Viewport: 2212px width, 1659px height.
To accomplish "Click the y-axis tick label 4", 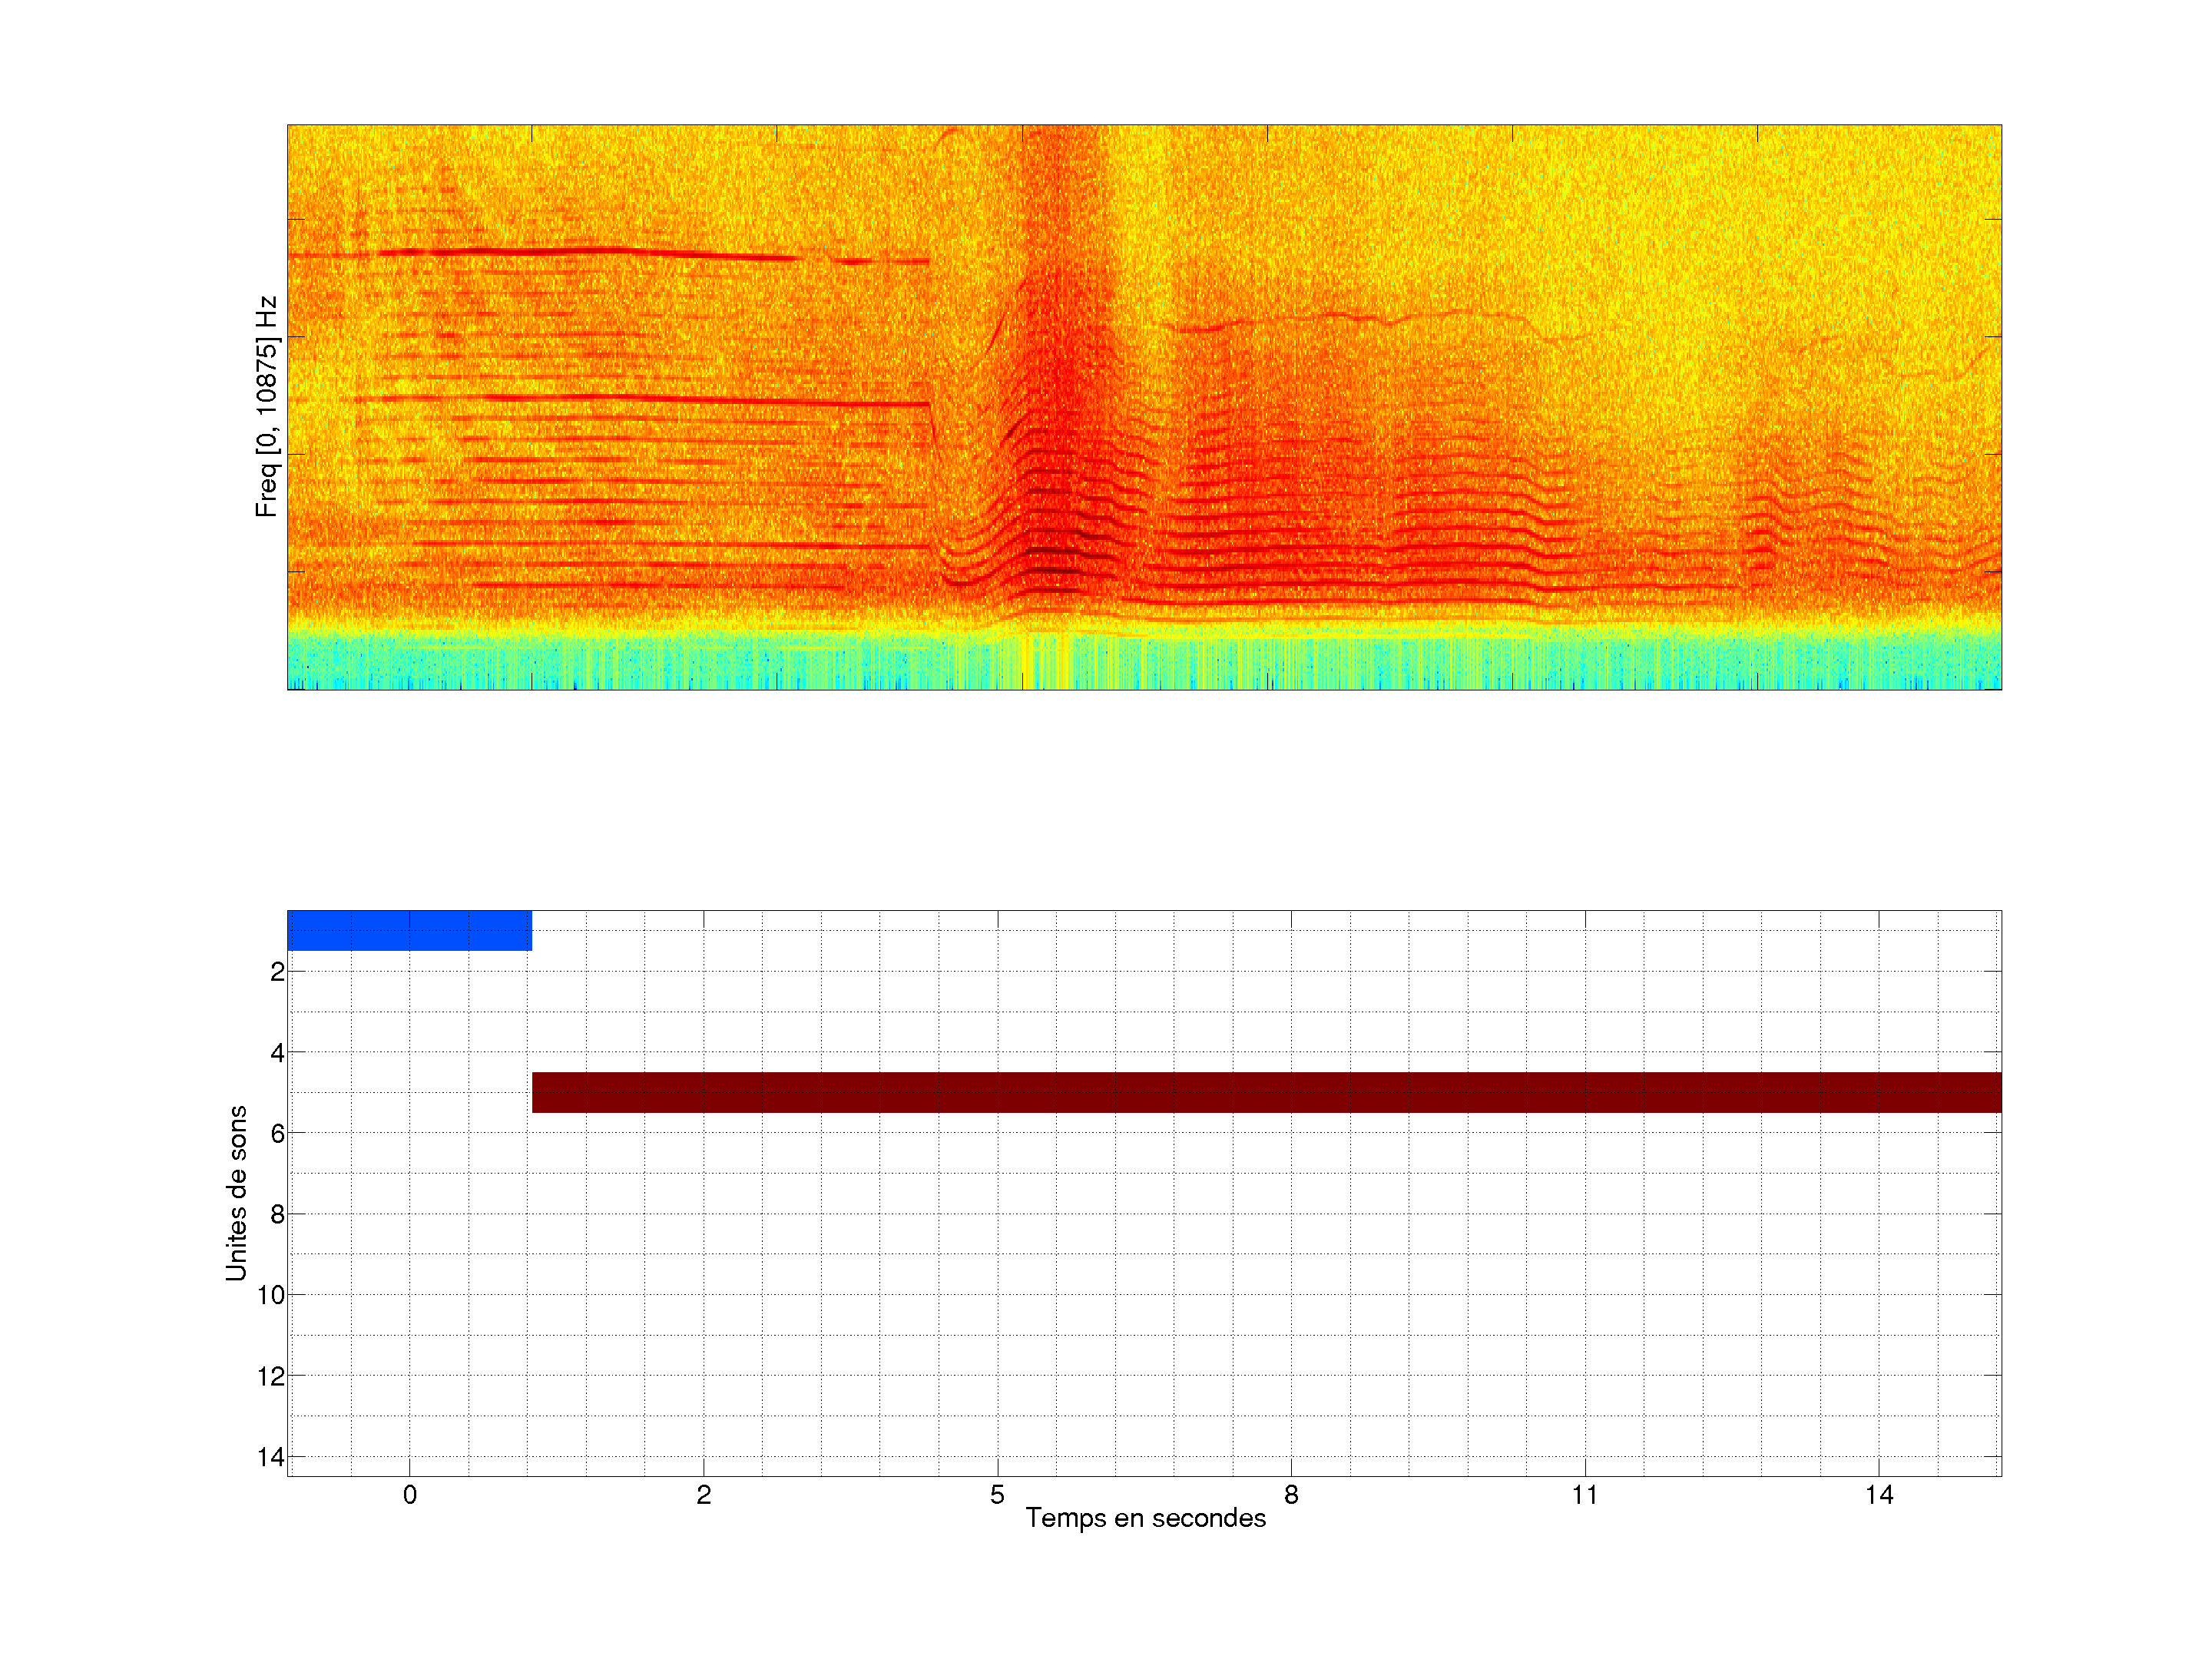I will tap(277, 1053).
